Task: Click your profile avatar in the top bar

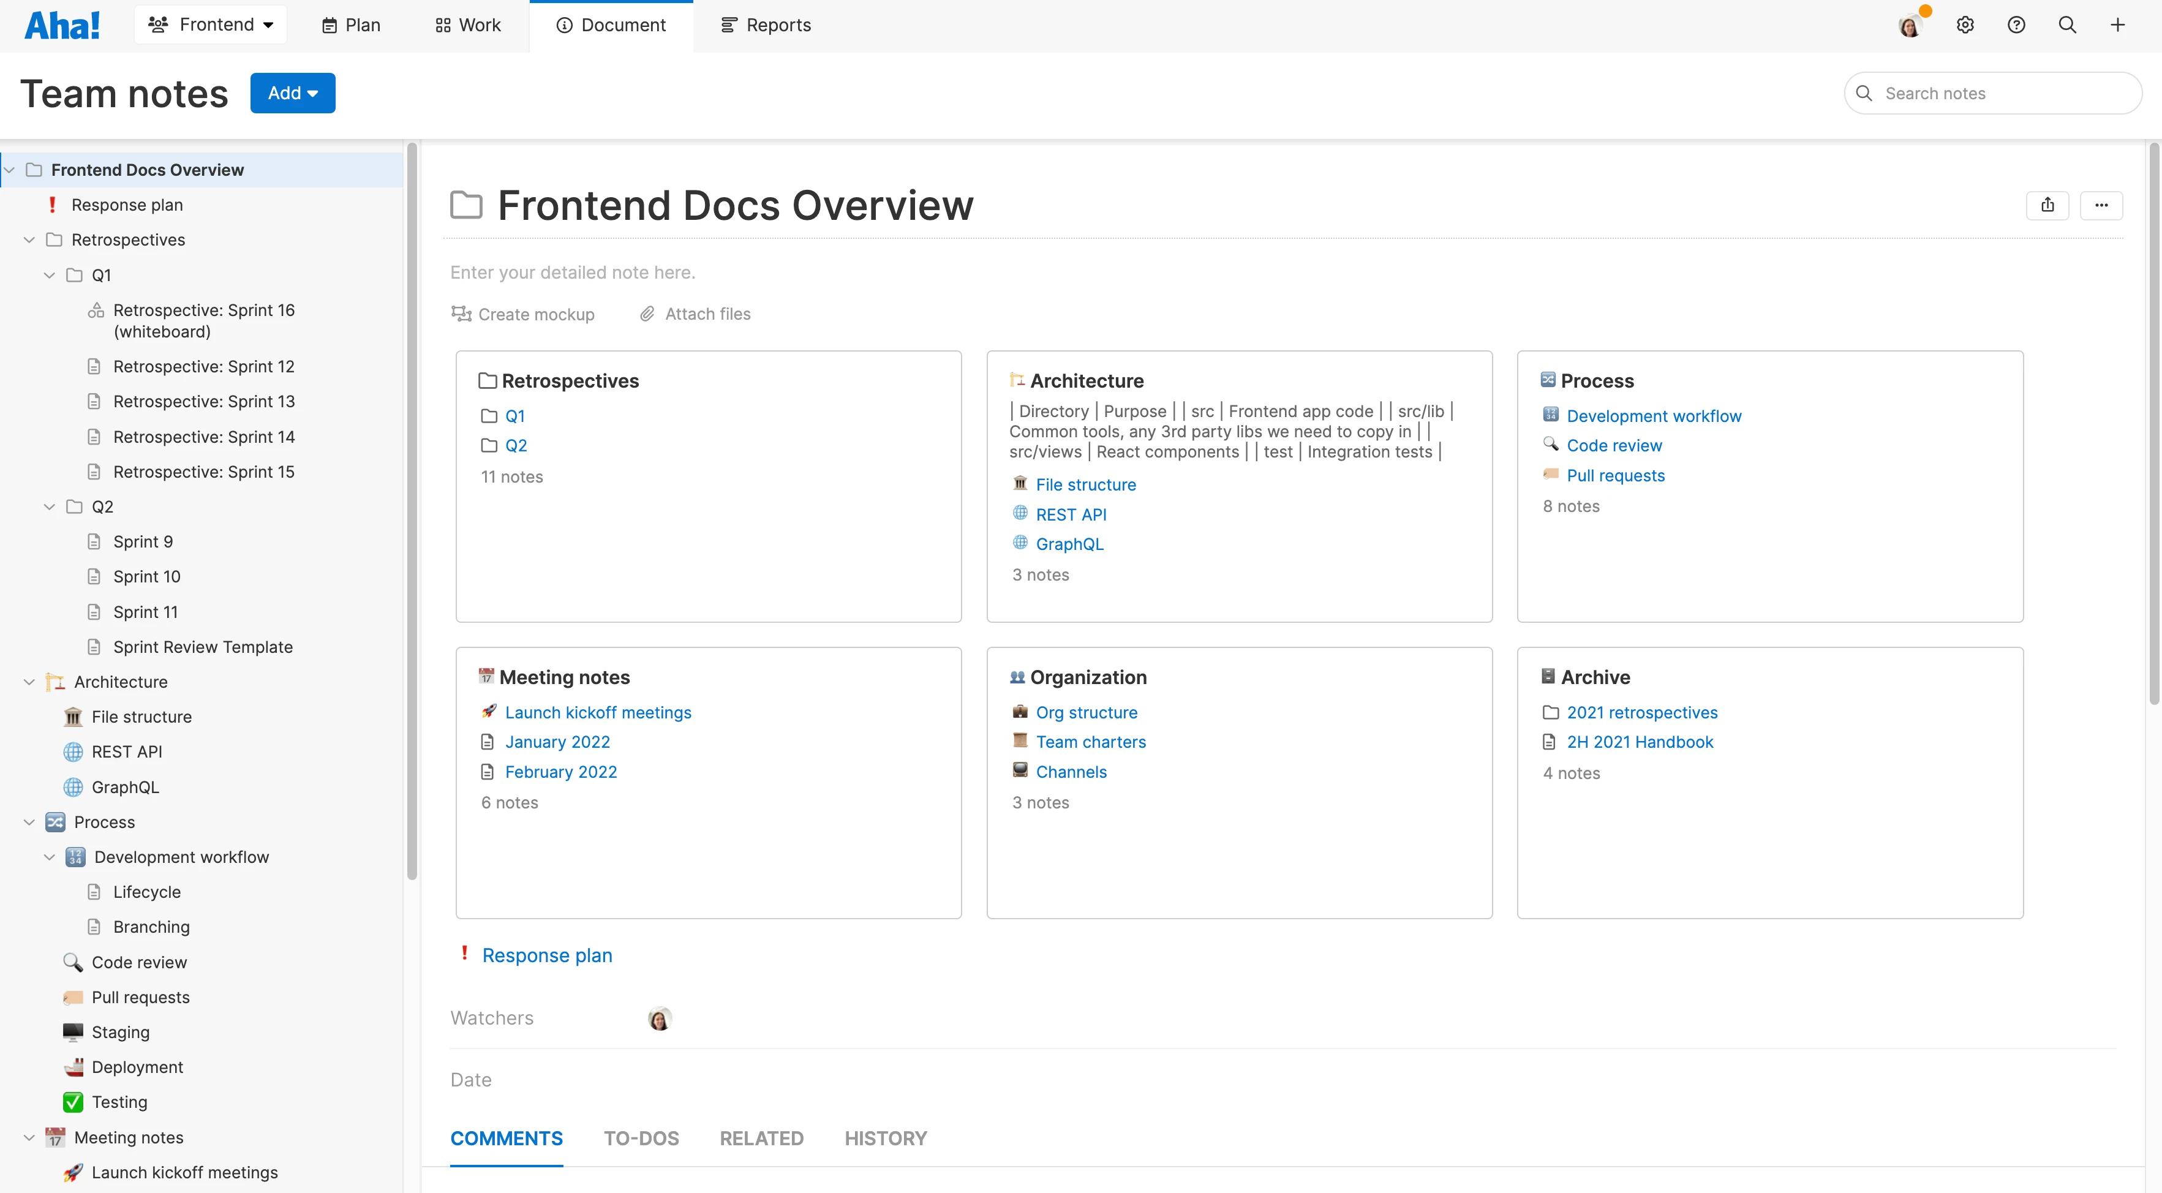Action: (1910, 24)
